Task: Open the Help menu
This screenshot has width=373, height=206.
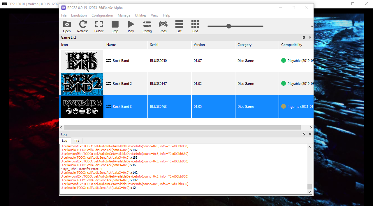Action: (x=166, y=15)
